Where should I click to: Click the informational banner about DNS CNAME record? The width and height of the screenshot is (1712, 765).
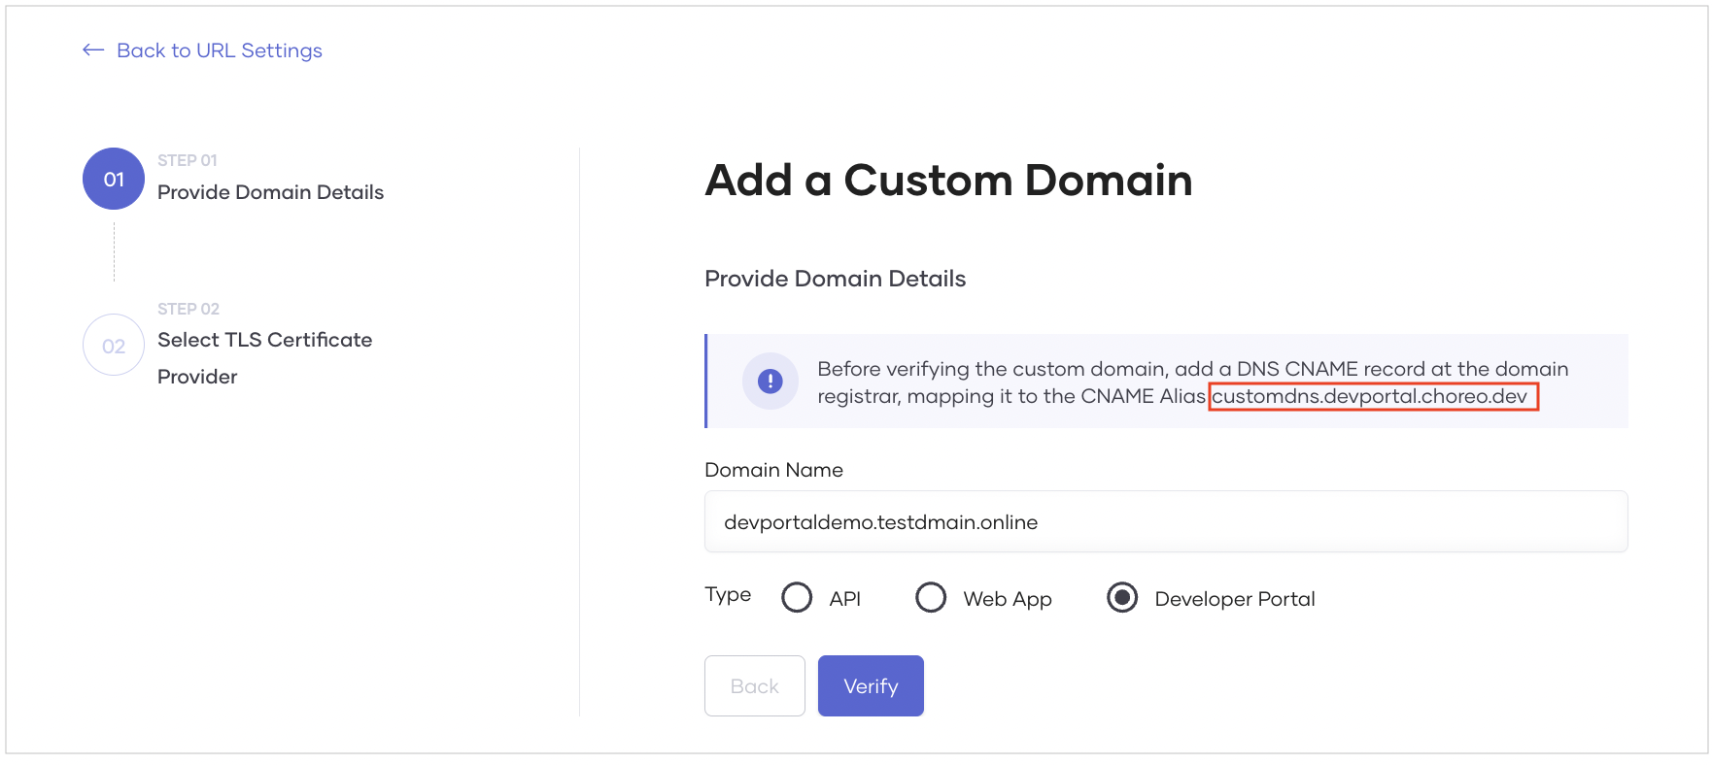1166,381
